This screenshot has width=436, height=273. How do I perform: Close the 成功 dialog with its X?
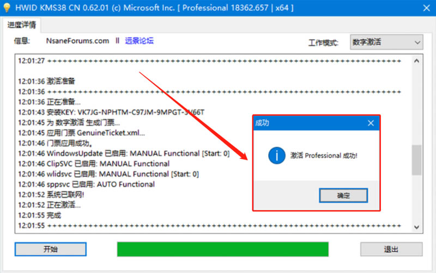pos(371,123)
